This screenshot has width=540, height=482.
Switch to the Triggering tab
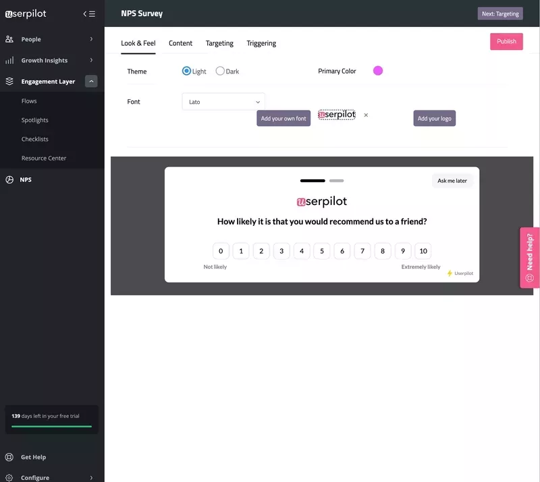coord(261,43)
